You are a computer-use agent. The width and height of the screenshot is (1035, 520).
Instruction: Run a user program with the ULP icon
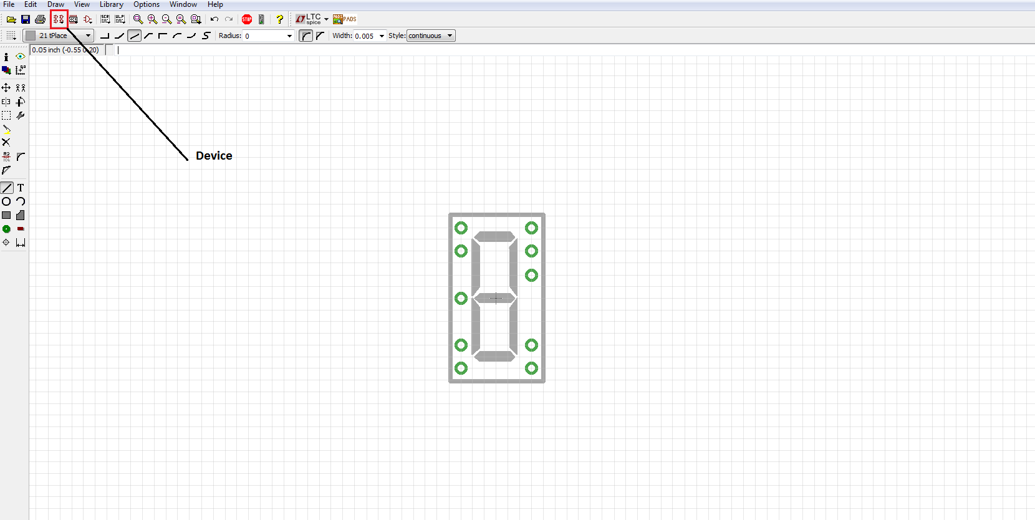tap(120, 19)
